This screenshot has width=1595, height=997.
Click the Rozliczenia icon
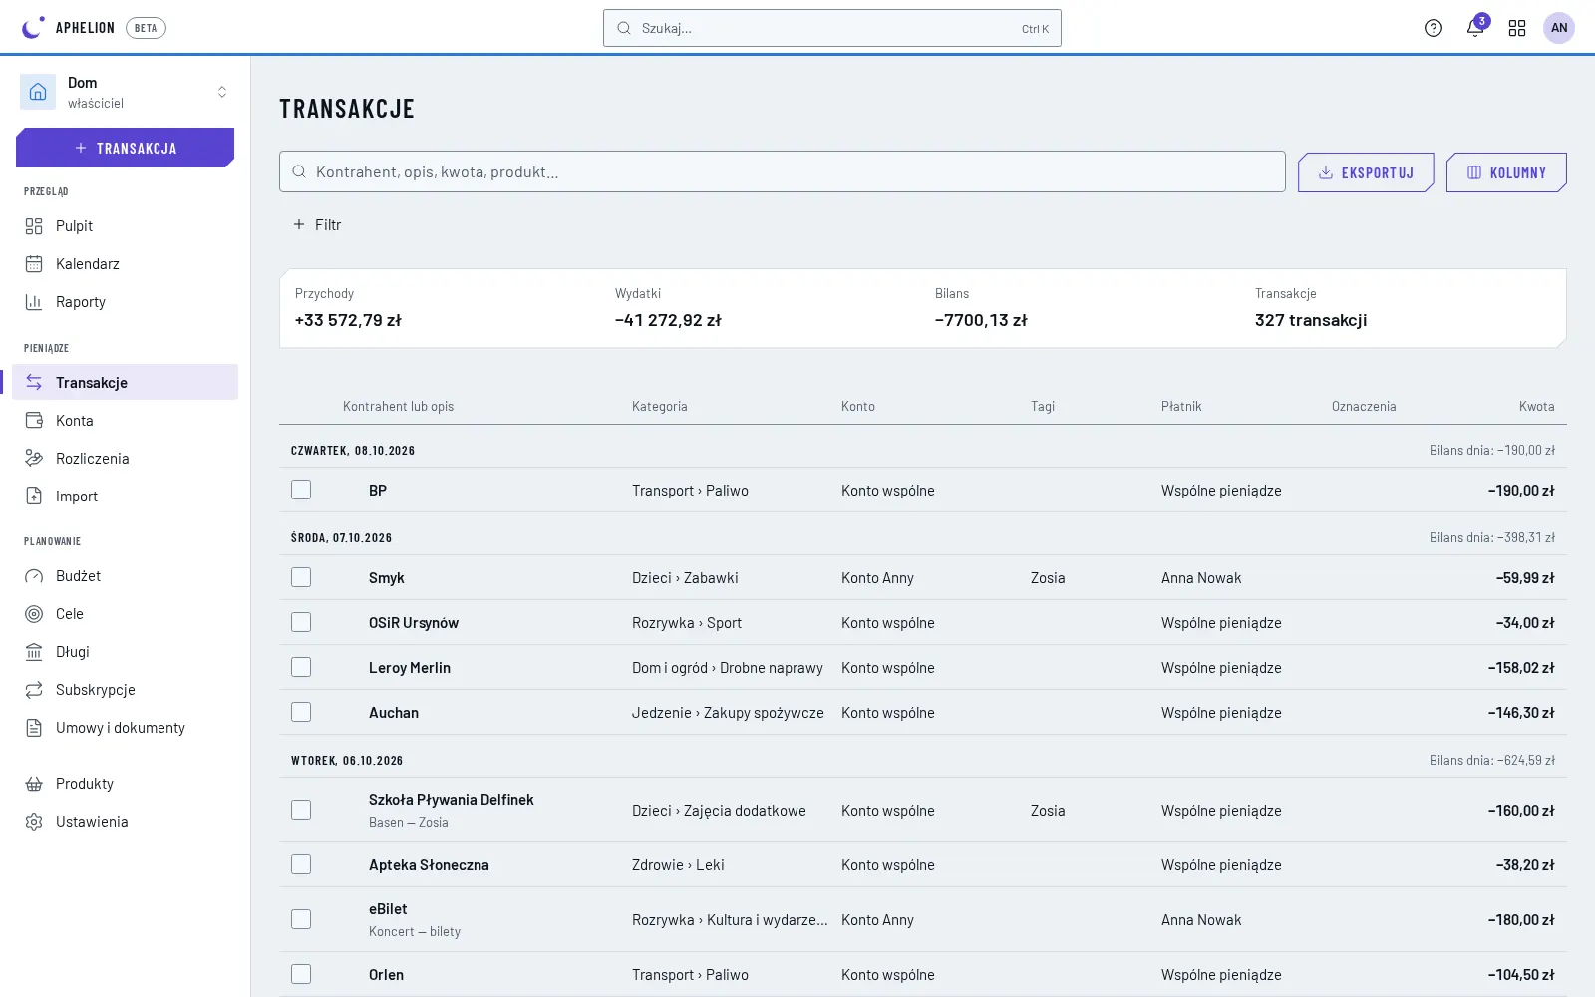pos(34,459)
